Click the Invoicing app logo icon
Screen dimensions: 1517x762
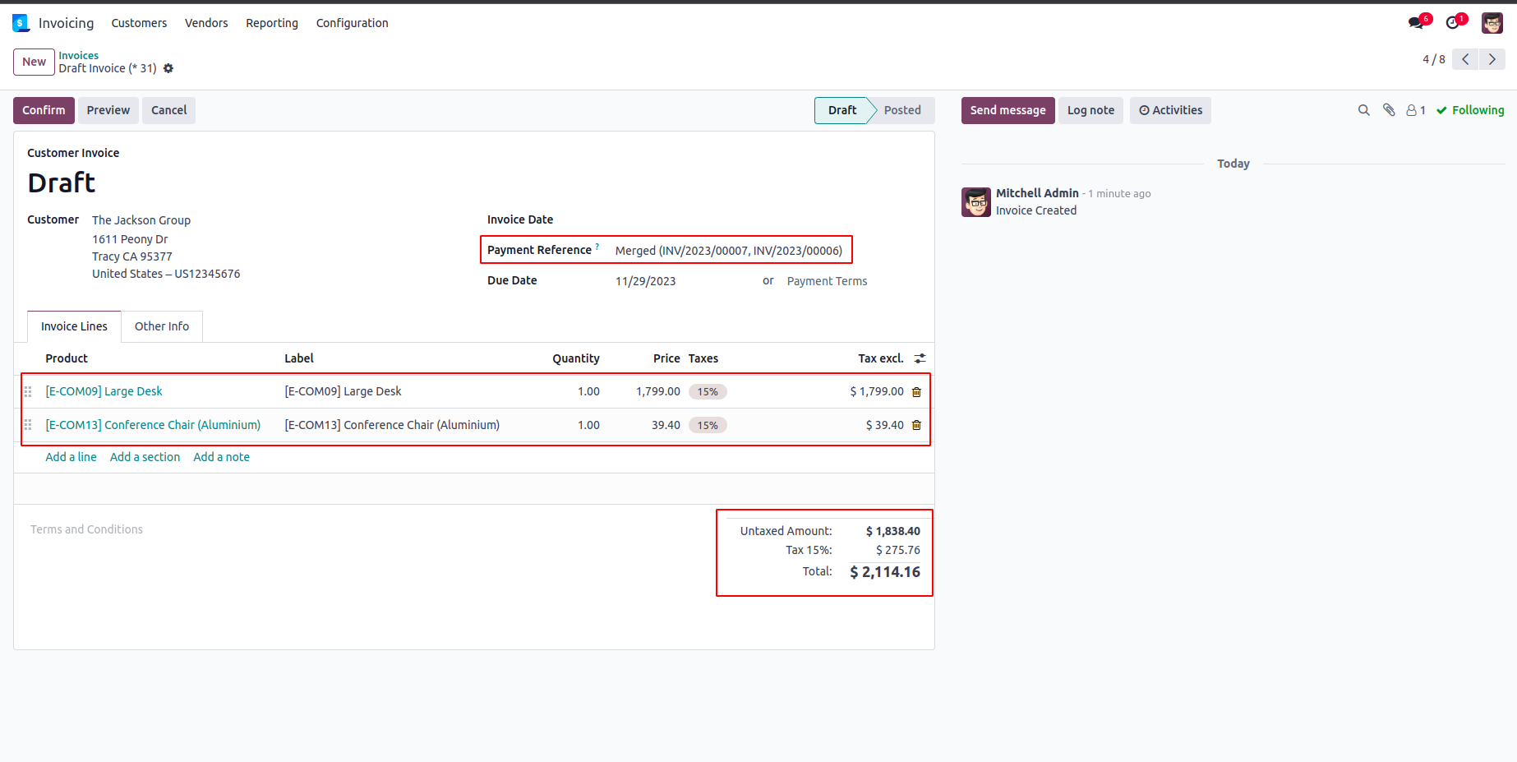click(x=21, y=23)
